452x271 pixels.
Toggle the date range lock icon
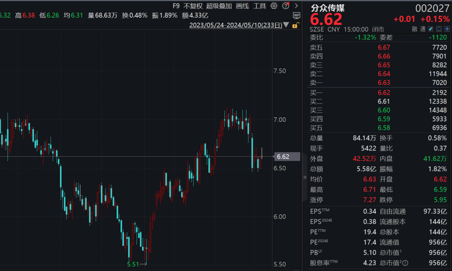[295, 26]
